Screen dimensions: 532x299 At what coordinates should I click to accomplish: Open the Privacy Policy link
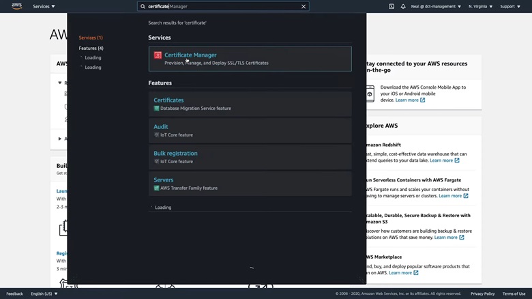click(482, 294)
